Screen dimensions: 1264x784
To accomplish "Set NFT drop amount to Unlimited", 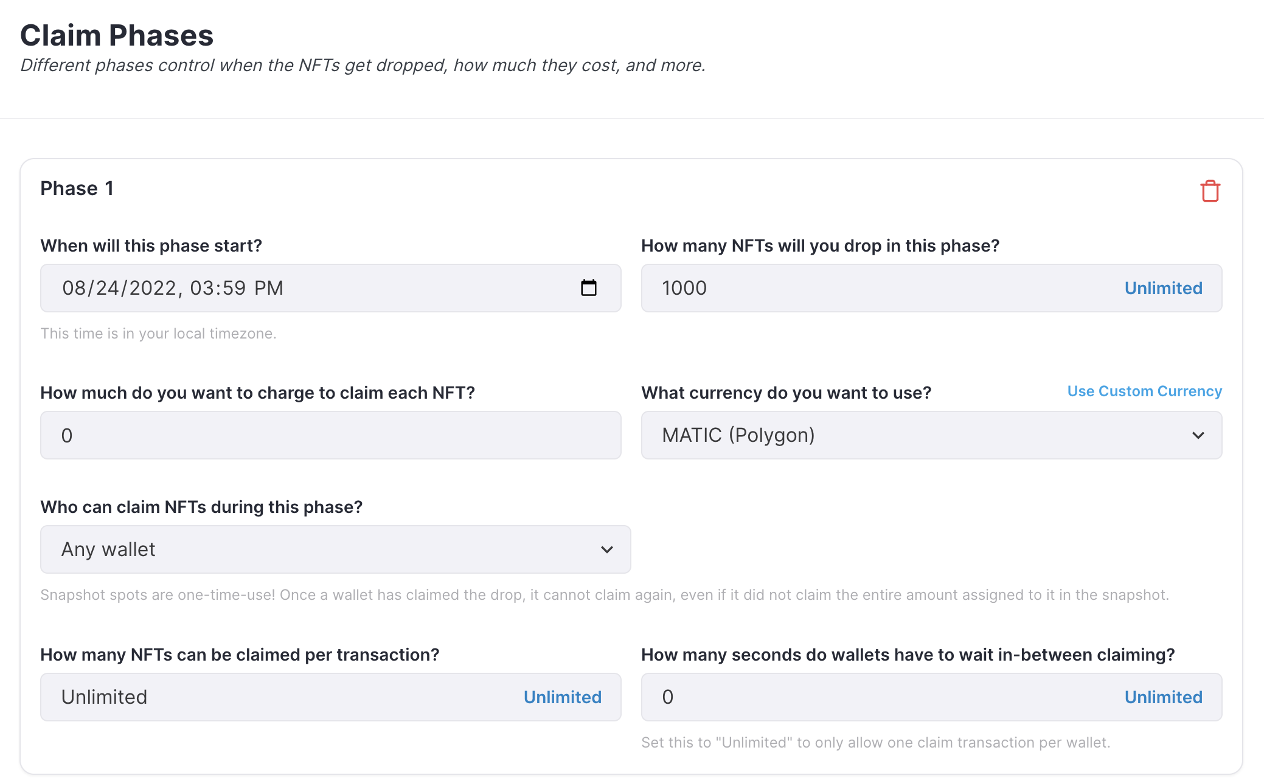I will [1163, 288].
